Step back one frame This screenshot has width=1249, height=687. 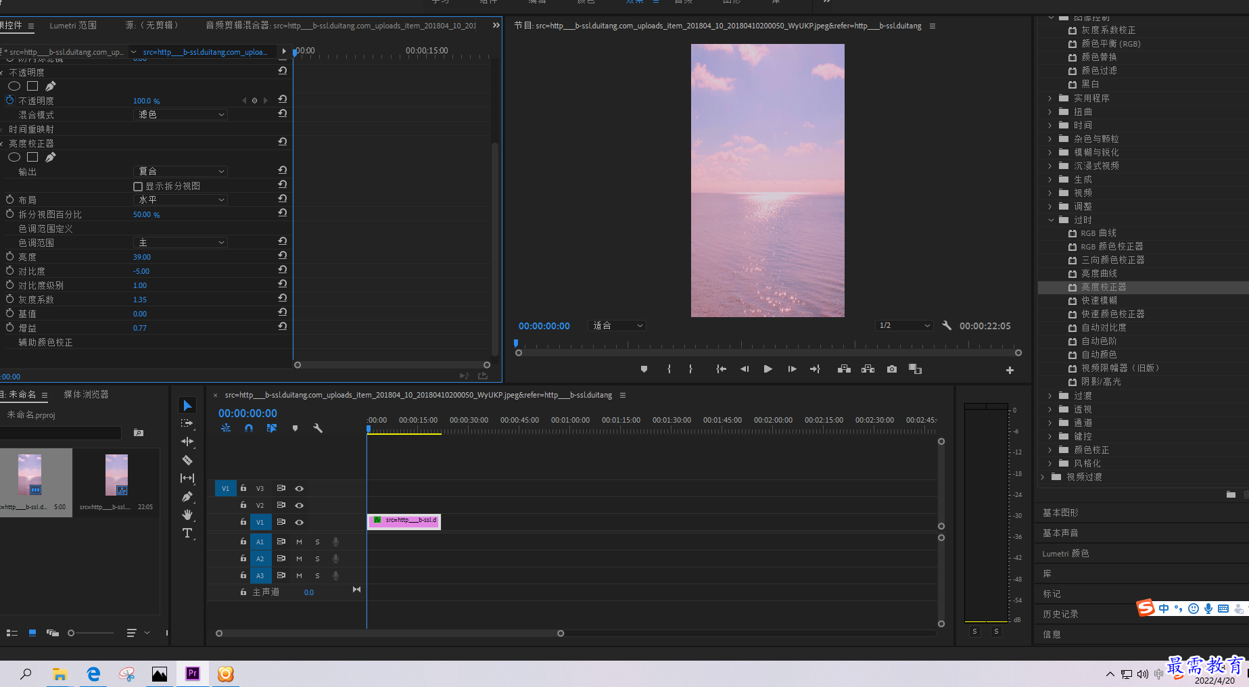pyautogui.click(x=745, y=369)
